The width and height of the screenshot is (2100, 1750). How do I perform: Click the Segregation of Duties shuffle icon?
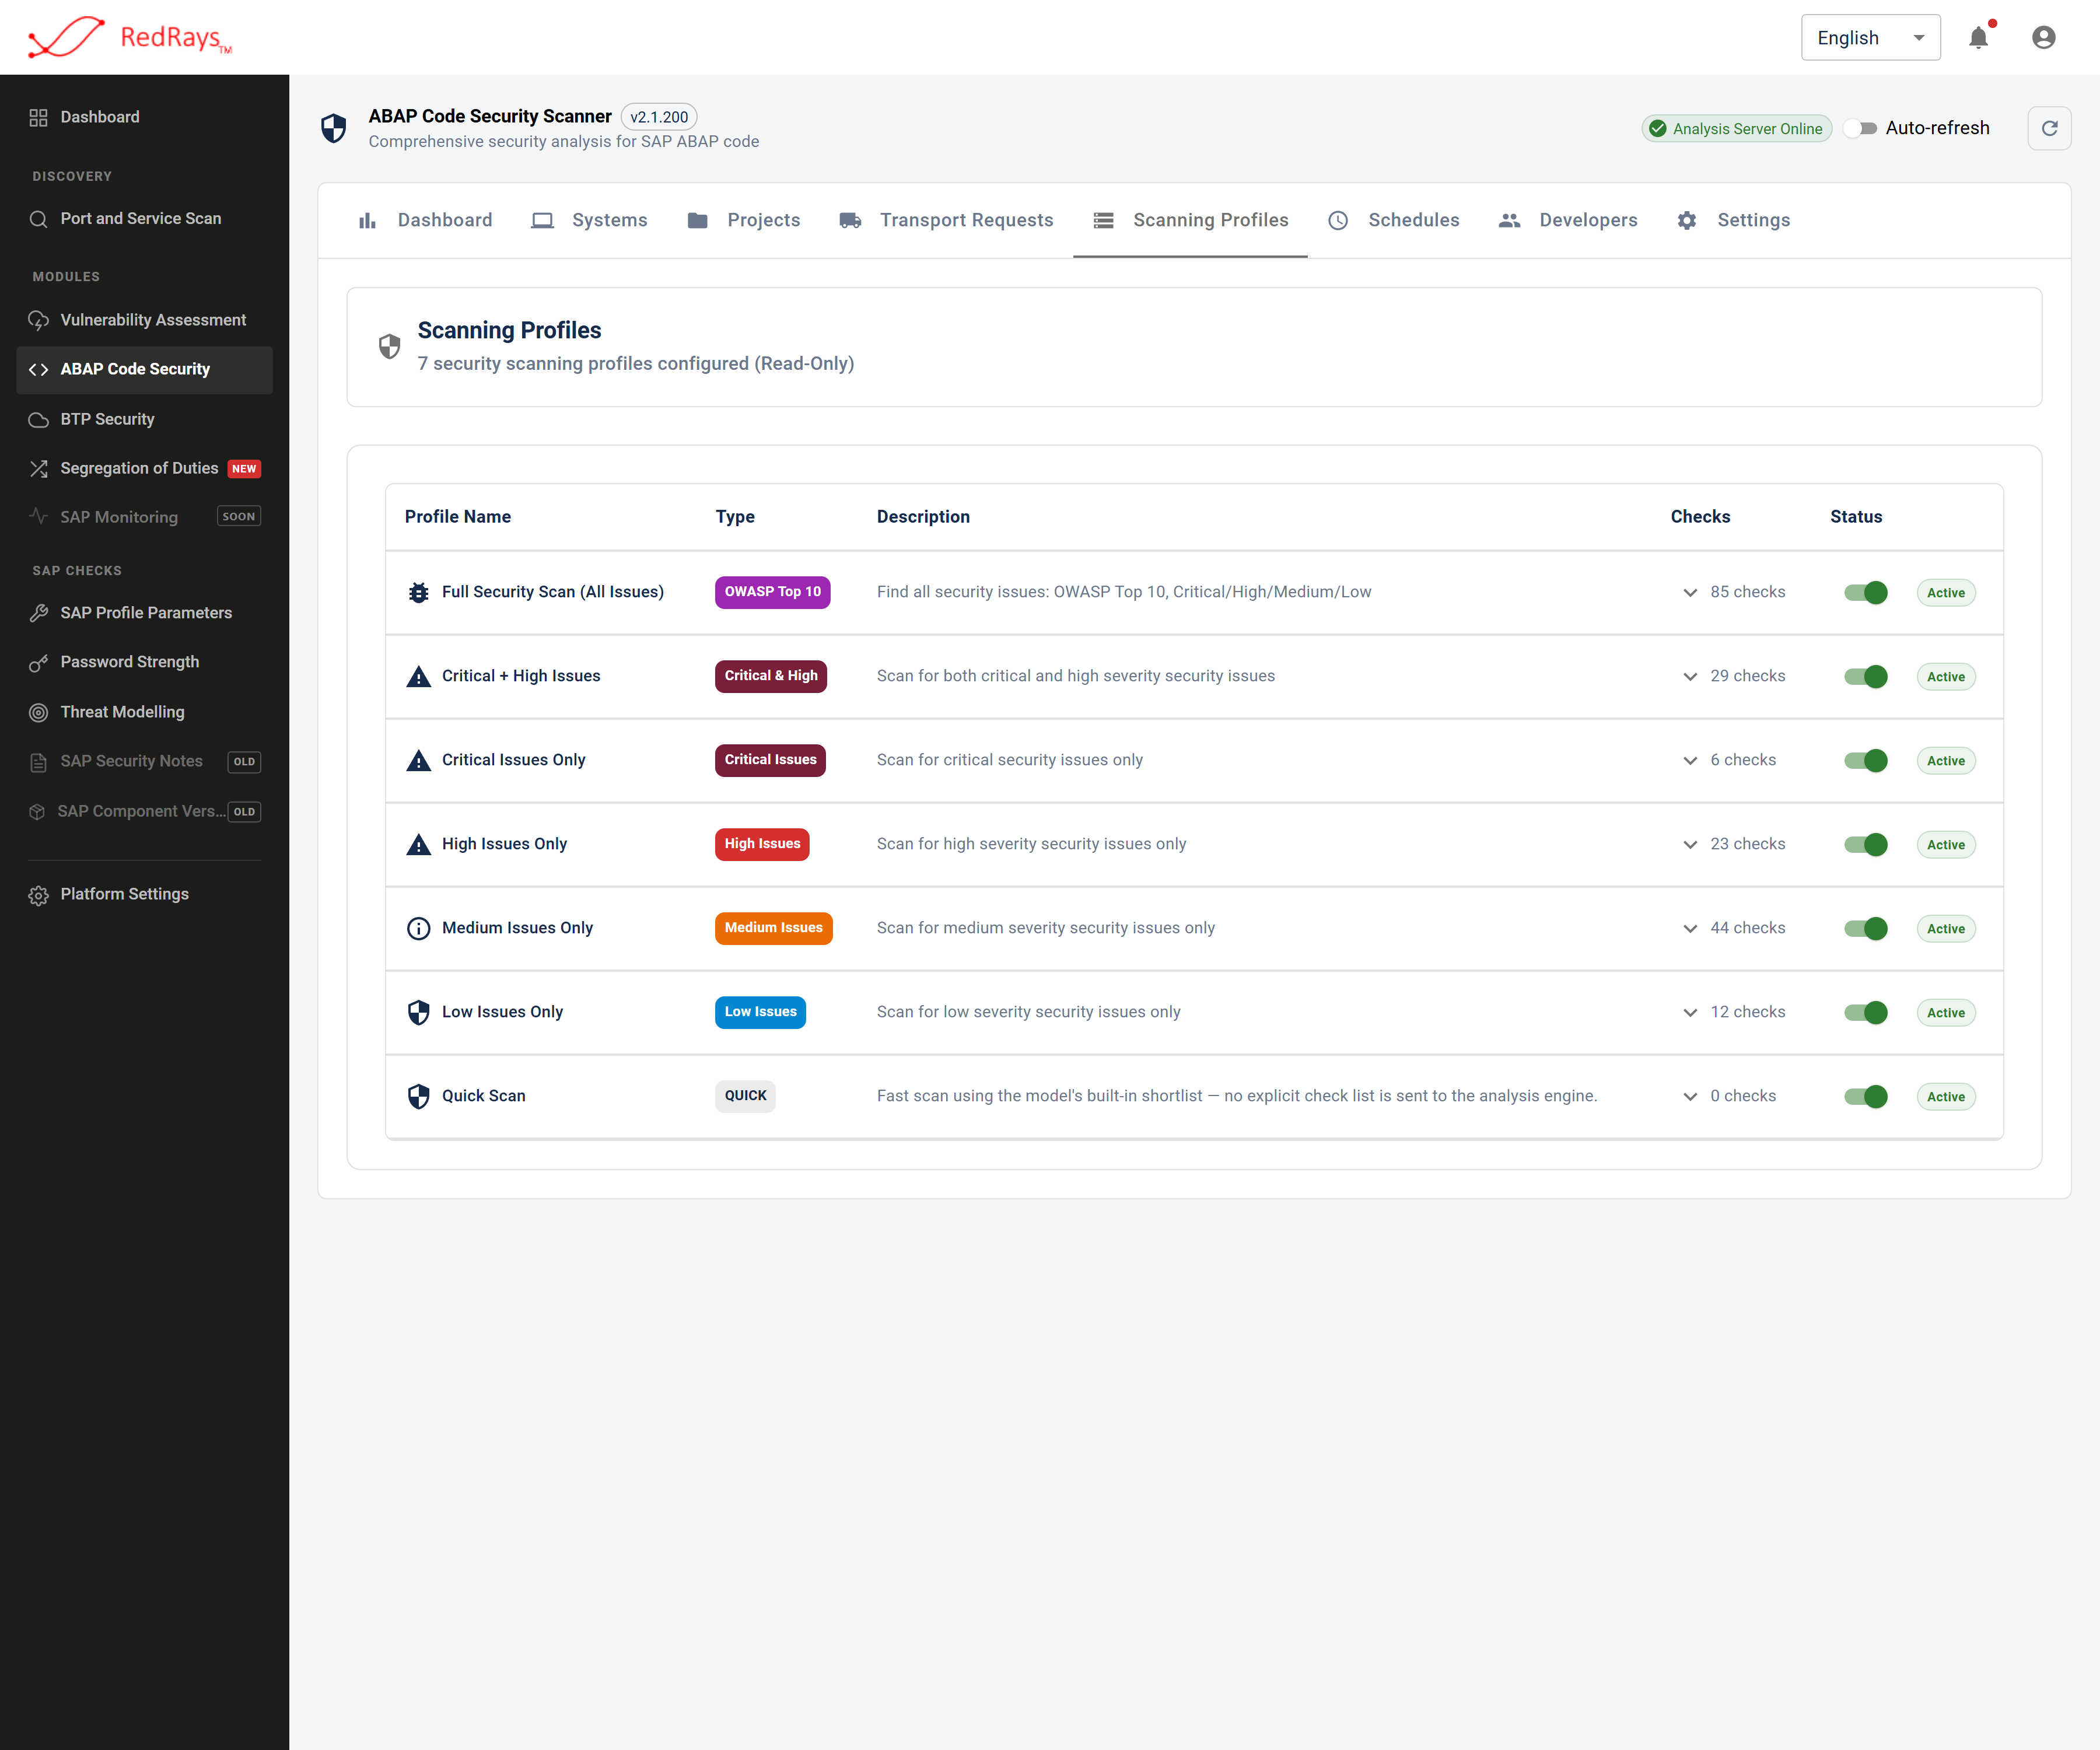38,469
